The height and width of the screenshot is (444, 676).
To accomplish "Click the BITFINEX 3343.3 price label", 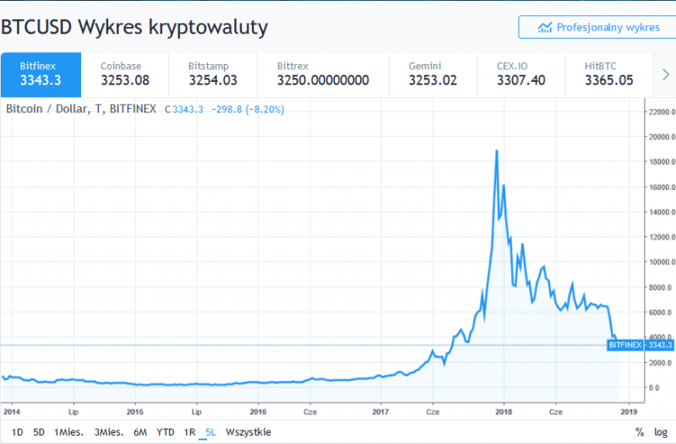I will click(640, 344).
